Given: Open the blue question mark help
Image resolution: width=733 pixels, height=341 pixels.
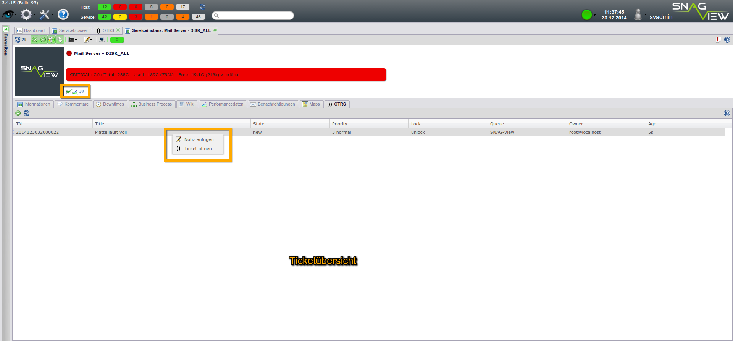Looking at the screenshot, I should [63, 14].
